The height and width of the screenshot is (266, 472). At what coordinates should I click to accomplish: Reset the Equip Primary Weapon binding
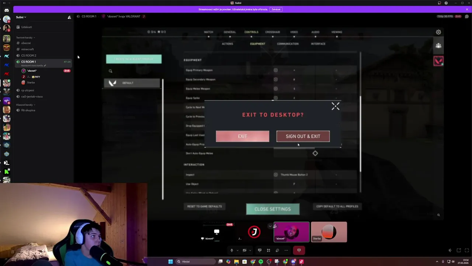pos(275,70)
